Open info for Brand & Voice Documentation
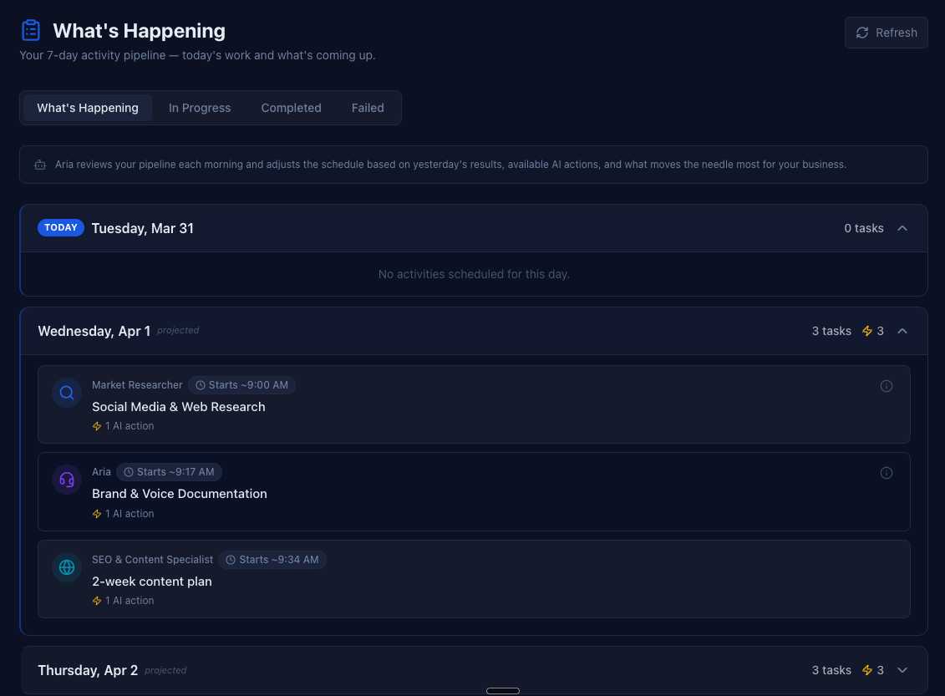The width and height of the screenshot is (945, 696). [887, 472]
